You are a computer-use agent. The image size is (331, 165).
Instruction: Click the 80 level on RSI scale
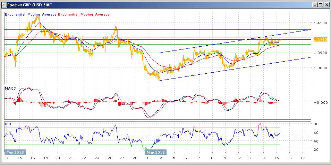tap(316, 124)
